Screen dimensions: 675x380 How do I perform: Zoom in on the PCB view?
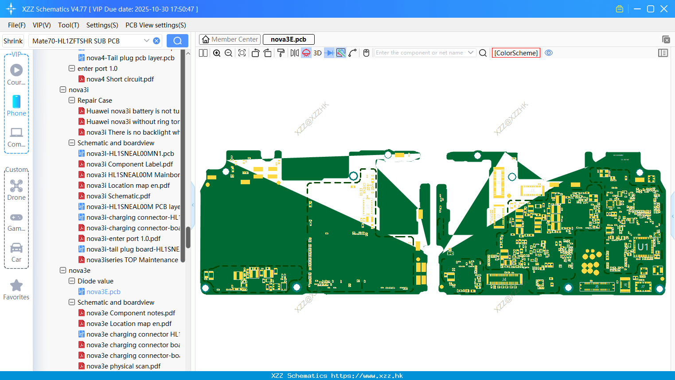(x=217, y=53)
